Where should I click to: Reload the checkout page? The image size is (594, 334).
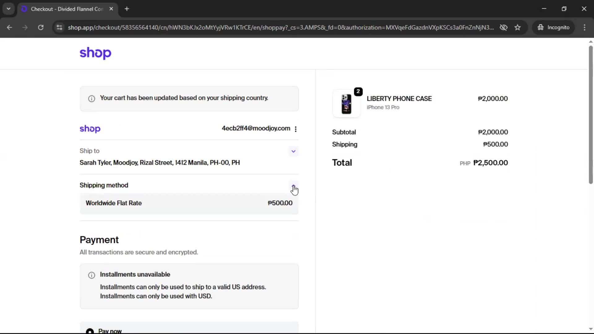click(41, 28)
